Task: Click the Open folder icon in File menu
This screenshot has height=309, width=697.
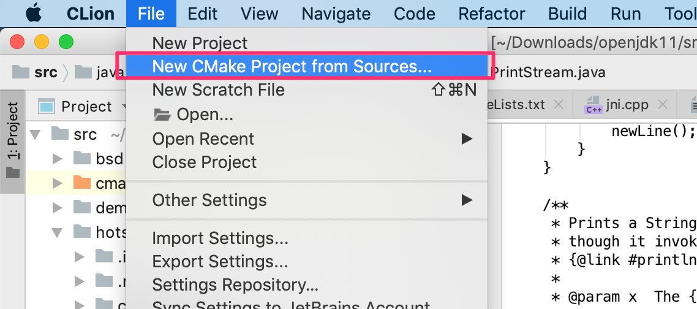Action: (162, 115)
